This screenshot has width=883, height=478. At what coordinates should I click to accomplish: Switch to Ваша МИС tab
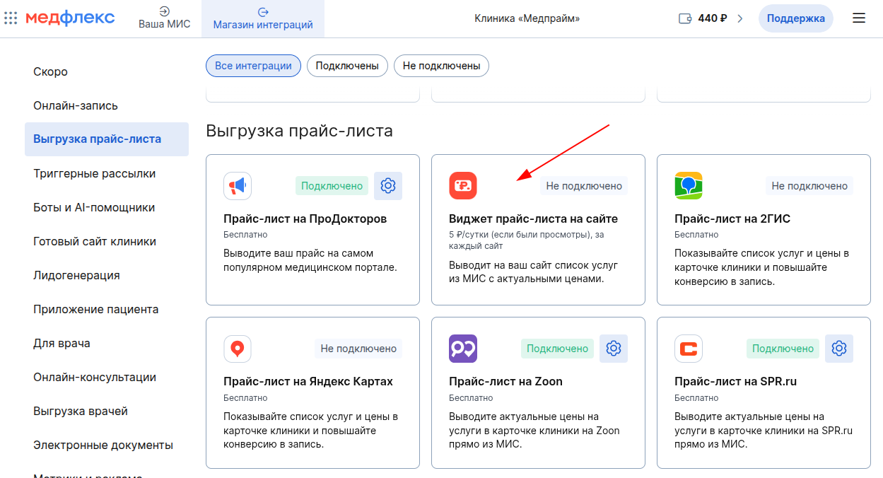[x=164, y=18]
